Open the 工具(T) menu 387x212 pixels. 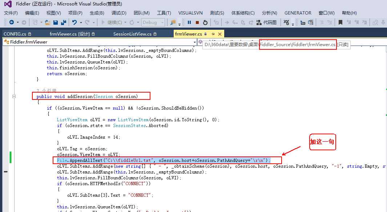(164, 13)
